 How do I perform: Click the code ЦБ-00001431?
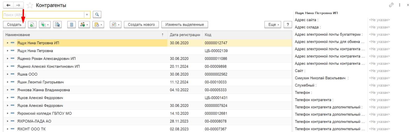[x=216, y=98]
